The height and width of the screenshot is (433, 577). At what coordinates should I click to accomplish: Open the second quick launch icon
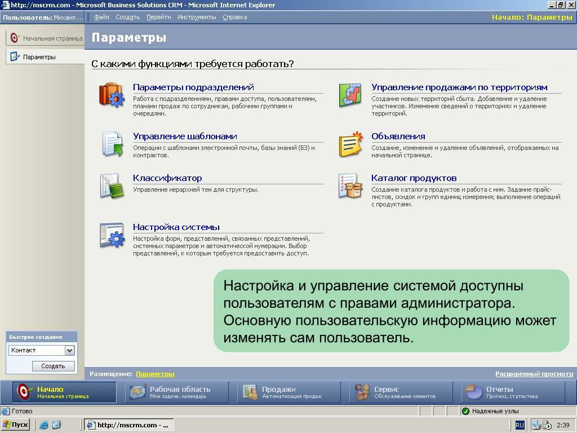[56, 425]
